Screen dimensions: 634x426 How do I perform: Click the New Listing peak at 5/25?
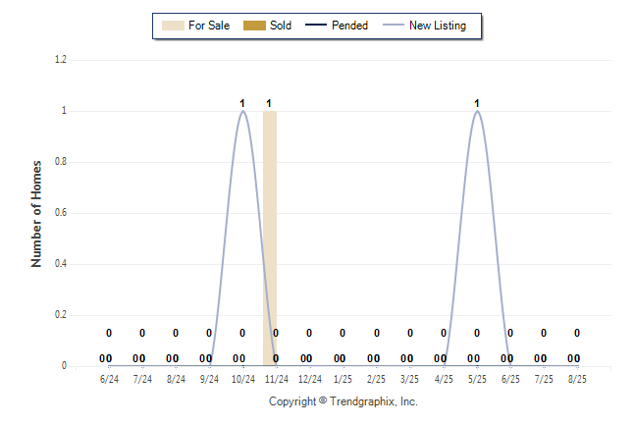pos(477,112)
